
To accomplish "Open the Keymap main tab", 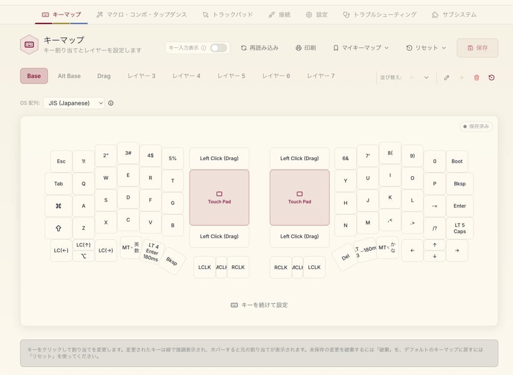I will coord(62,15).
